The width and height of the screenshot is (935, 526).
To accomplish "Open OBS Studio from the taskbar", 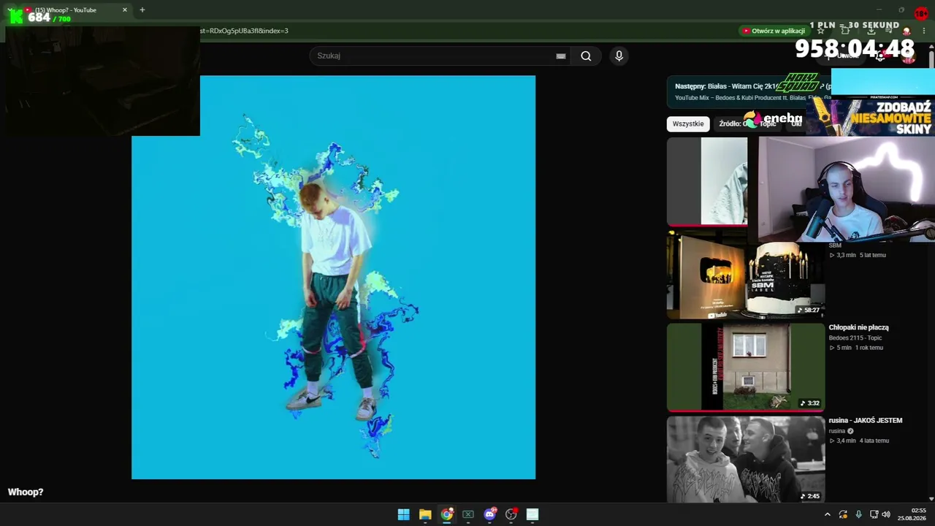I will tap(511, 514).
